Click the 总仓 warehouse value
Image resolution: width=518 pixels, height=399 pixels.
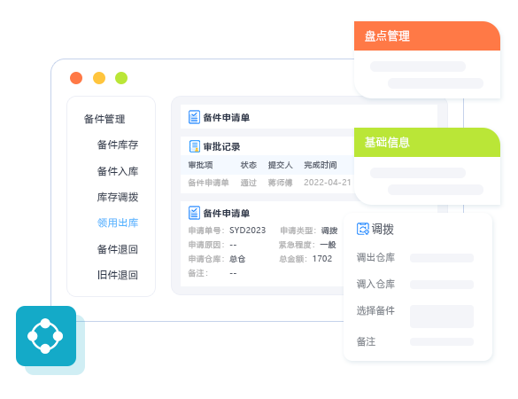[237, 259]
